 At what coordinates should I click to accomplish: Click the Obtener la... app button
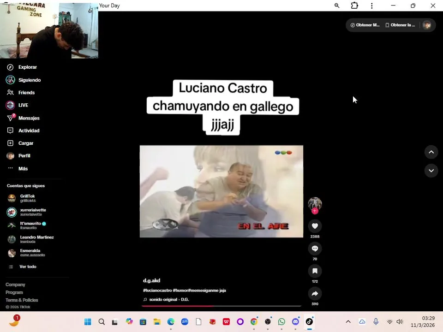401,25
